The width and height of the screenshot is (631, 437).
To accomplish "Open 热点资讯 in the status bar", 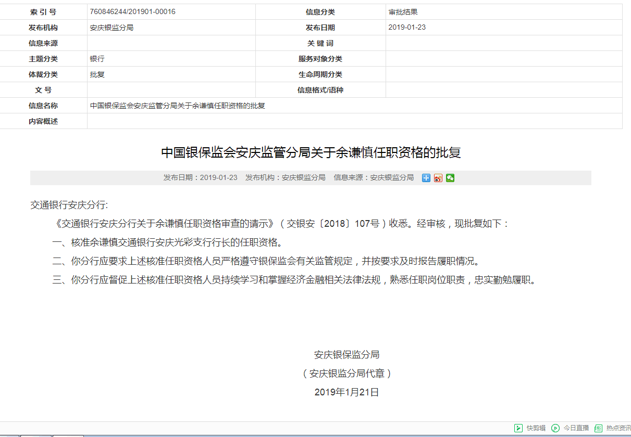I will click(613, 428).
